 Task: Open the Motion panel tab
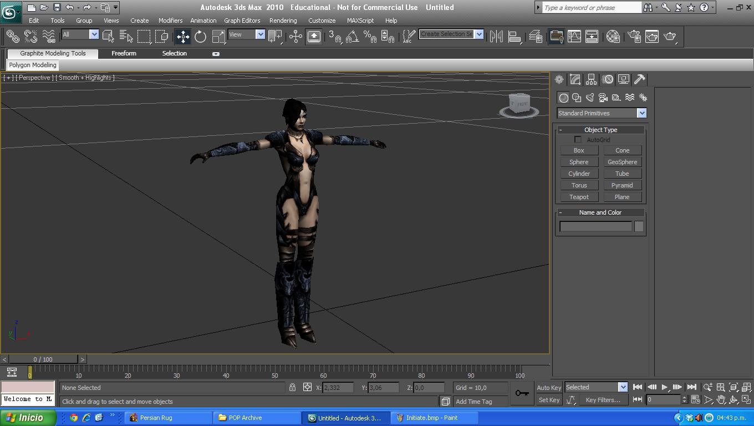[x=608, y=79]
